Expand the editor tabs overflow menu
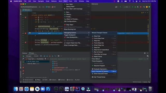The image size is (166, 93). click(x=148, y=10)
